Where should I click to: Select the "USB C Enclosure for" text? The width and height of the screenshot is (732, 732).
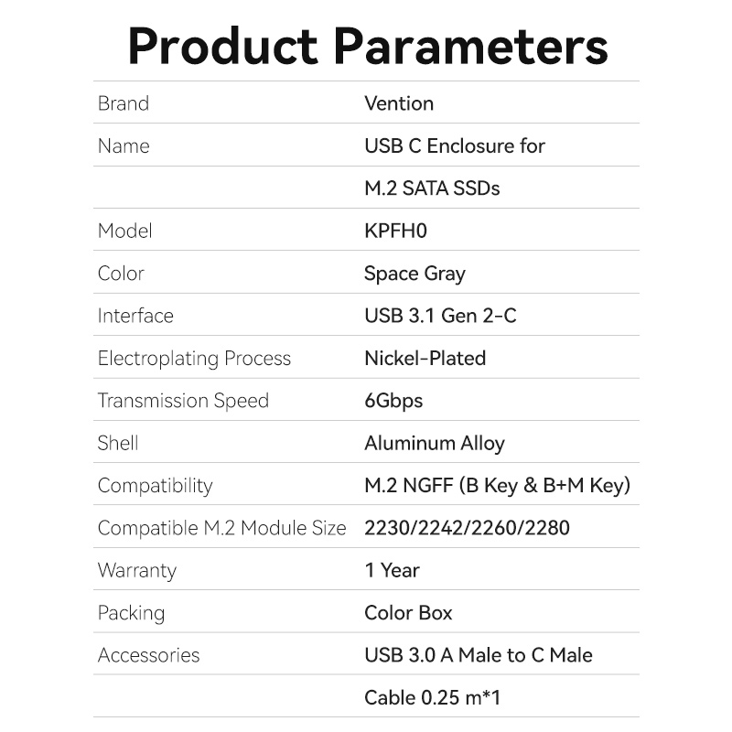tap(455, 145)
